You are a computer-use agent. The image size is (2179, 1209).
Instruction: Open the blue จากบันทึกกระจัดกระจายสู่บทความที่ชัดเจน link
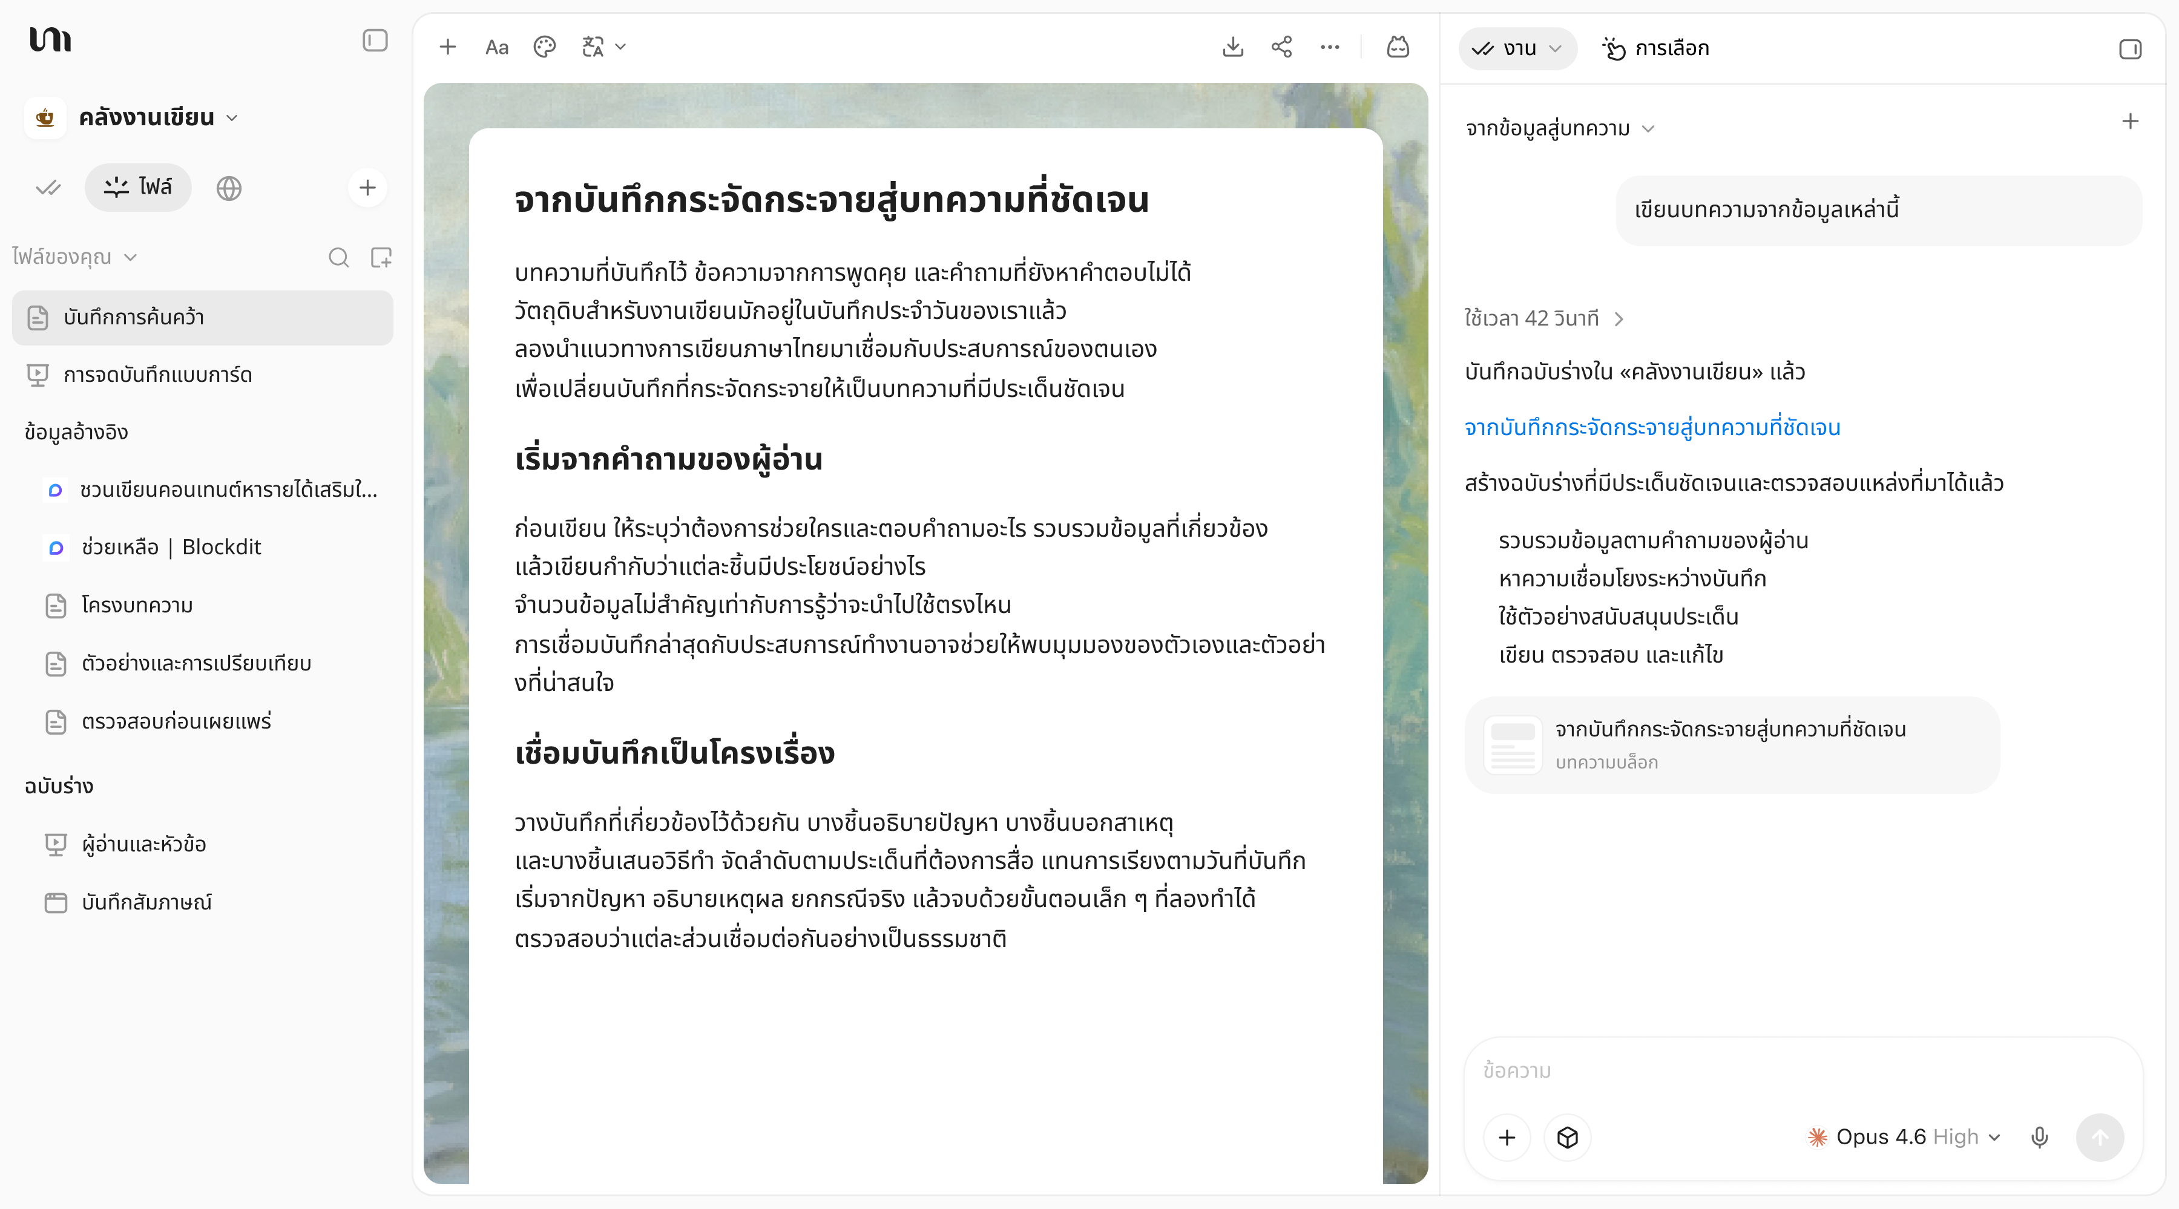(1652, 428)
